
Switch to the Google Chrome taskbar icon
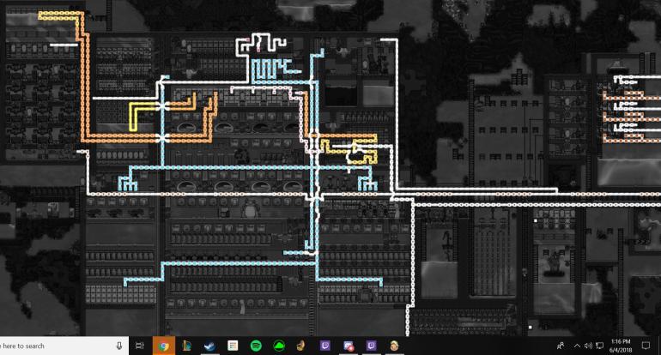164,346
